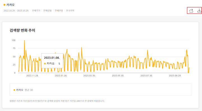Click the orange legend dot beside 평균 30
Image resolution: width=202 pixels, height=111 pixels.
[14, 90]
